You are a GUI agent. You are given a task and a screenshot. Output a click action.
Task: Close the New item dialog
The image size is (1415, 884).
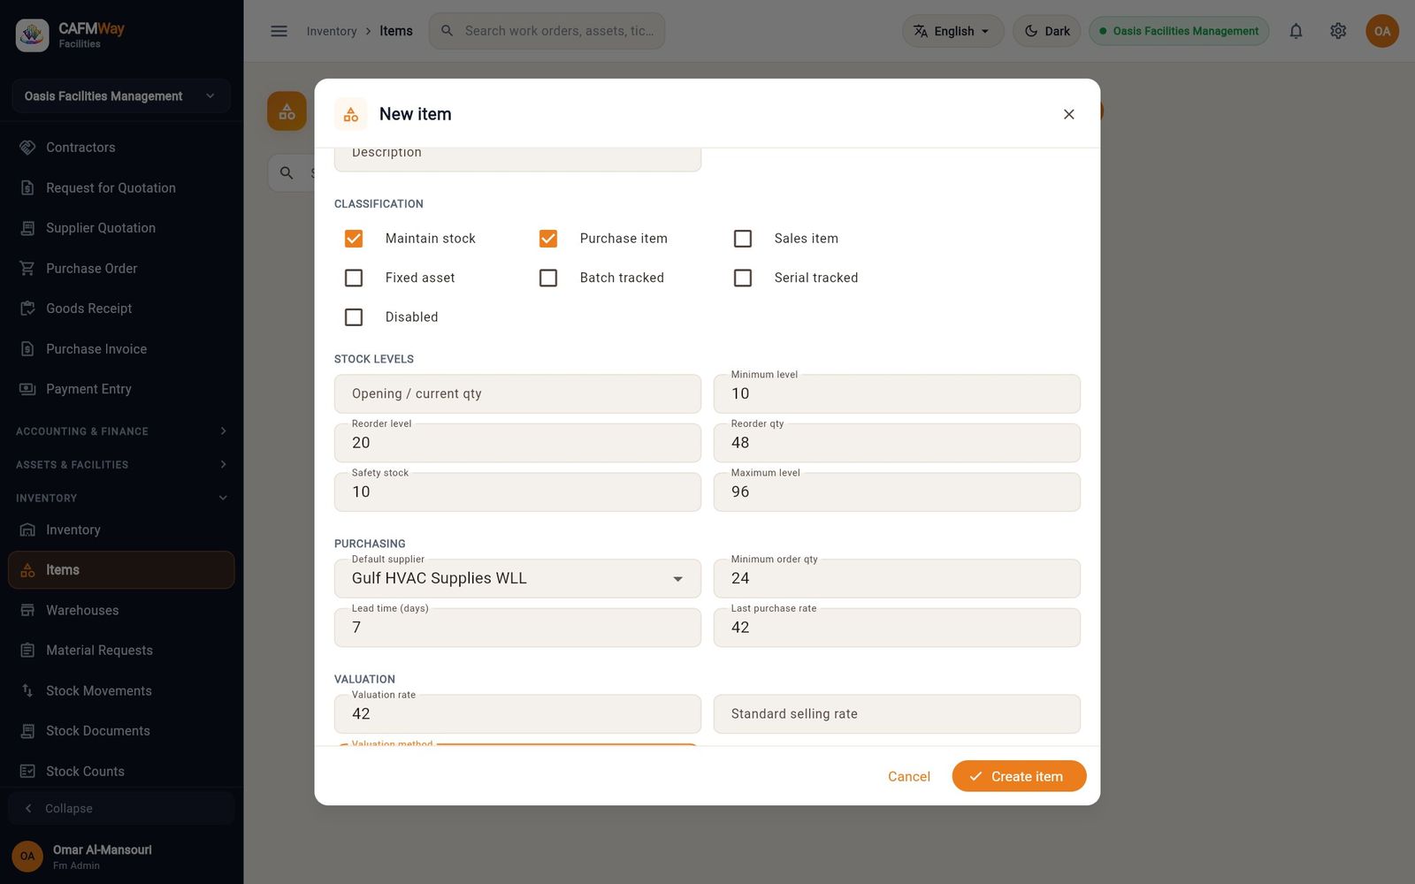tap(1068, 114)
